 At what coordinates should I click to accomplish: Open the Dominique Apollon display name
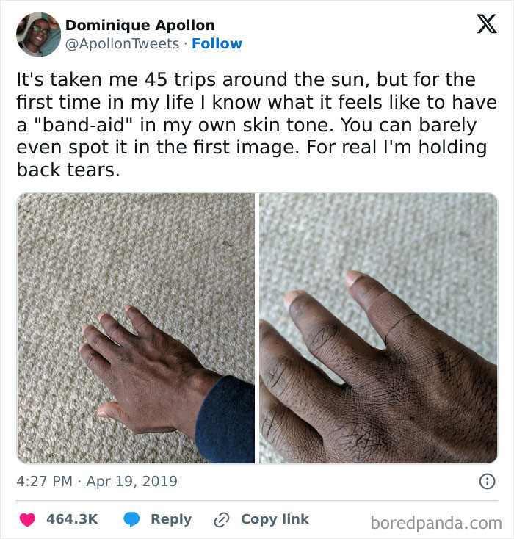140,26
